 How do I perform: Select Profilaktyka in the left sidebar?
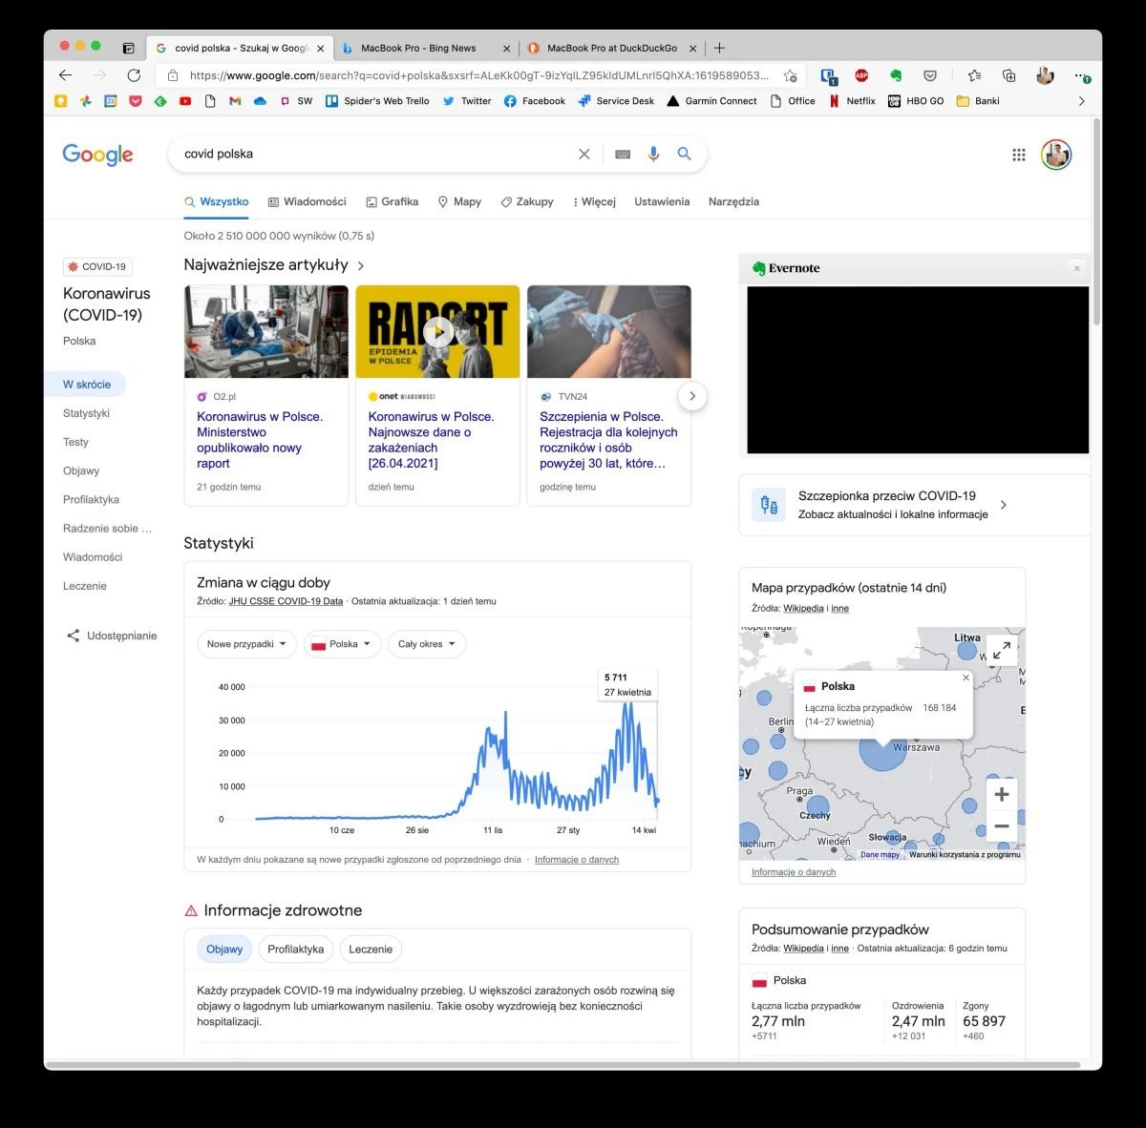91,499
